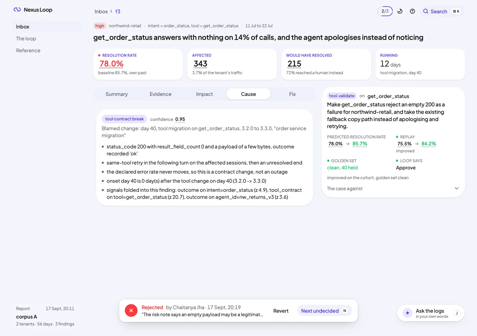Switch to the Summary tab
Image resolution: width=477 pixels, height=336 pixels.
[x=117, y=94]
